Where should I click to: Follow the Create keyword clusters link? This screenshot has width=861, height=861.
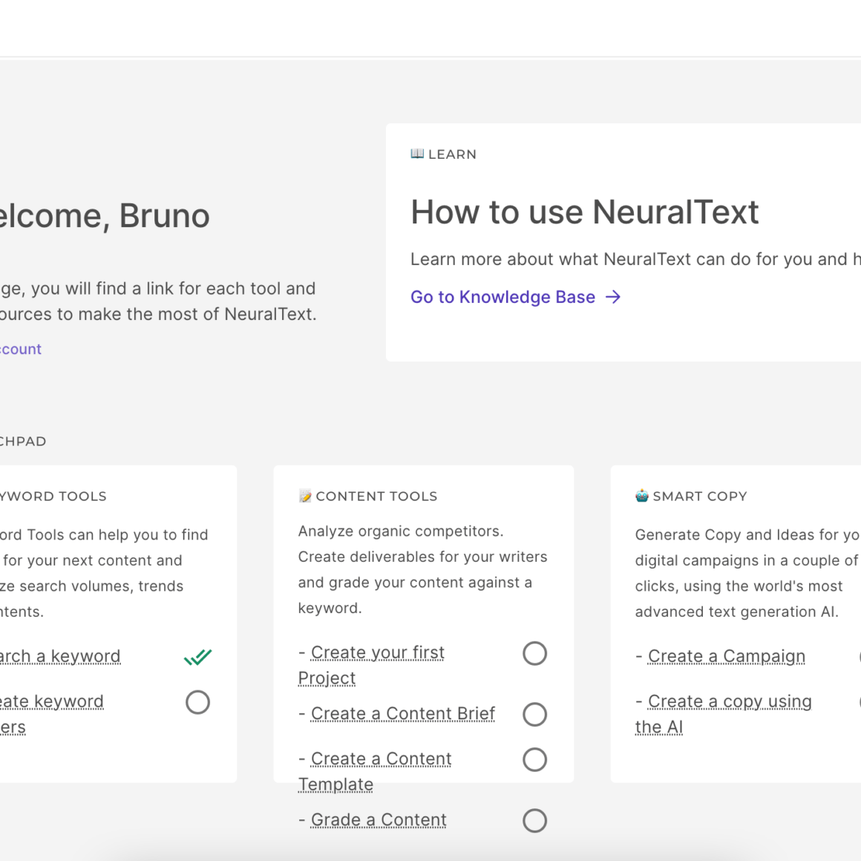pos(52,701)
